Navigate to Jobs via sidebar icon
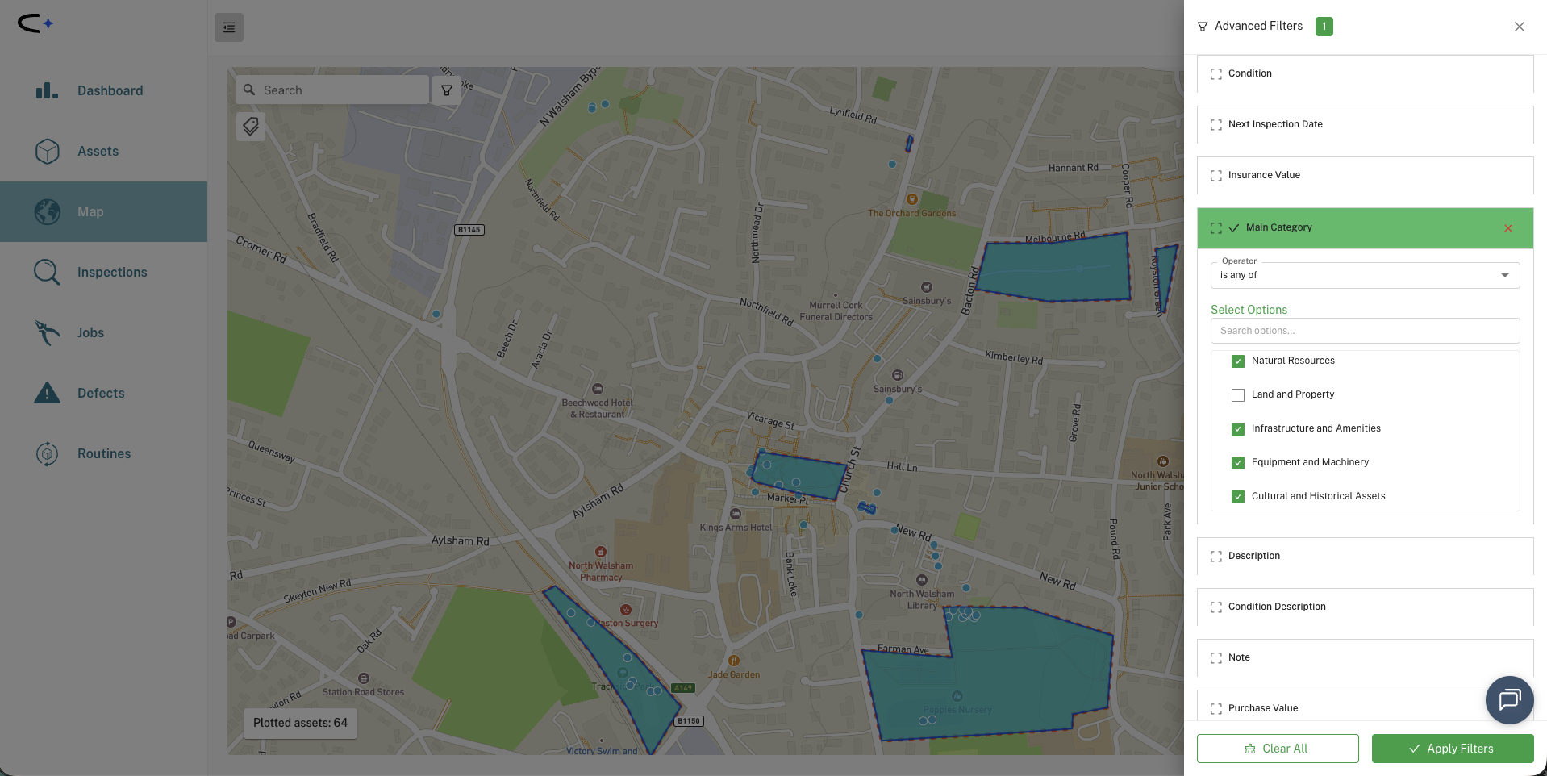The image size is (1547, 776). pos(90,332)
